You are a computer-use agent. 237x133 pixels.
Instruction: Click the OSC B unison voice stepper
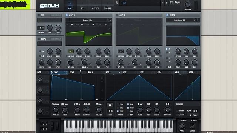point(121,51)
